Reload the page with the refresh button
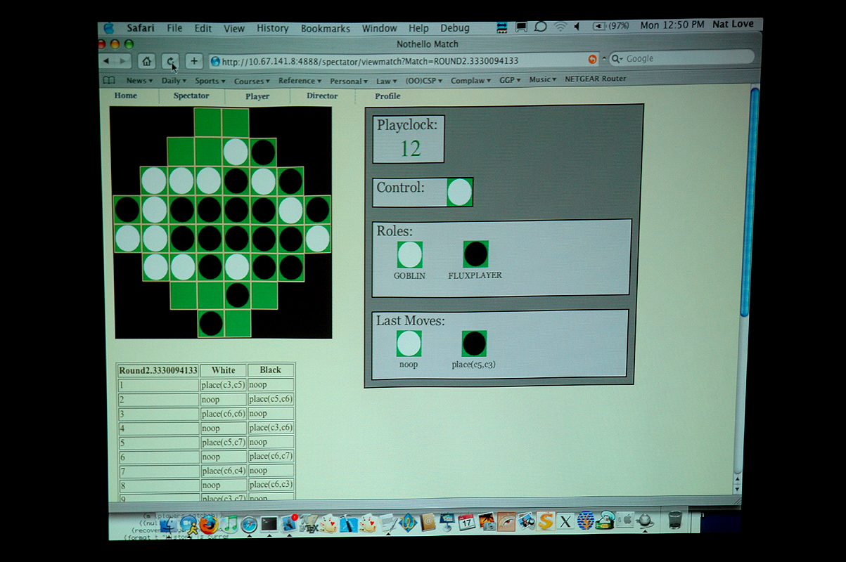 [170, 61]
